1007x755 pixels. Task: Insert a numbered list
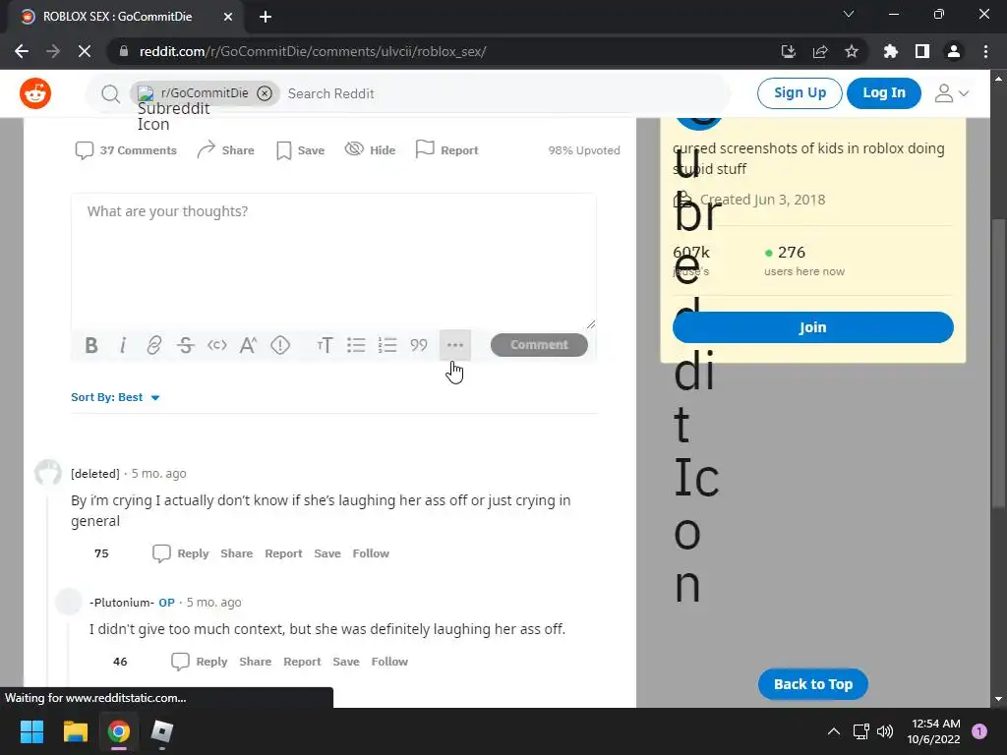tap(387, 345)
